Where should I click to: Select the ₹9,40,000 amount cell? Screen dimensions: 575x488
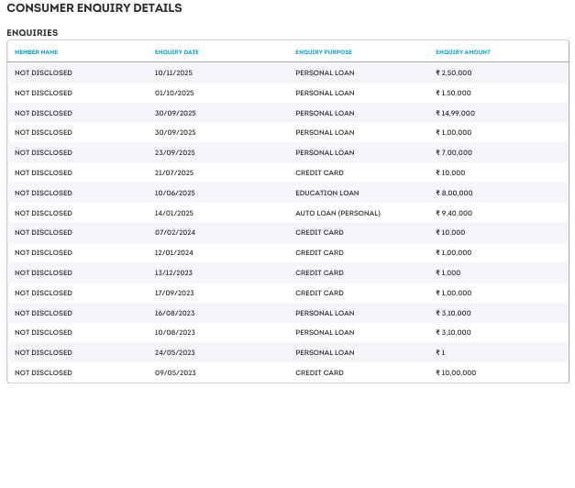tap(454, 213)
